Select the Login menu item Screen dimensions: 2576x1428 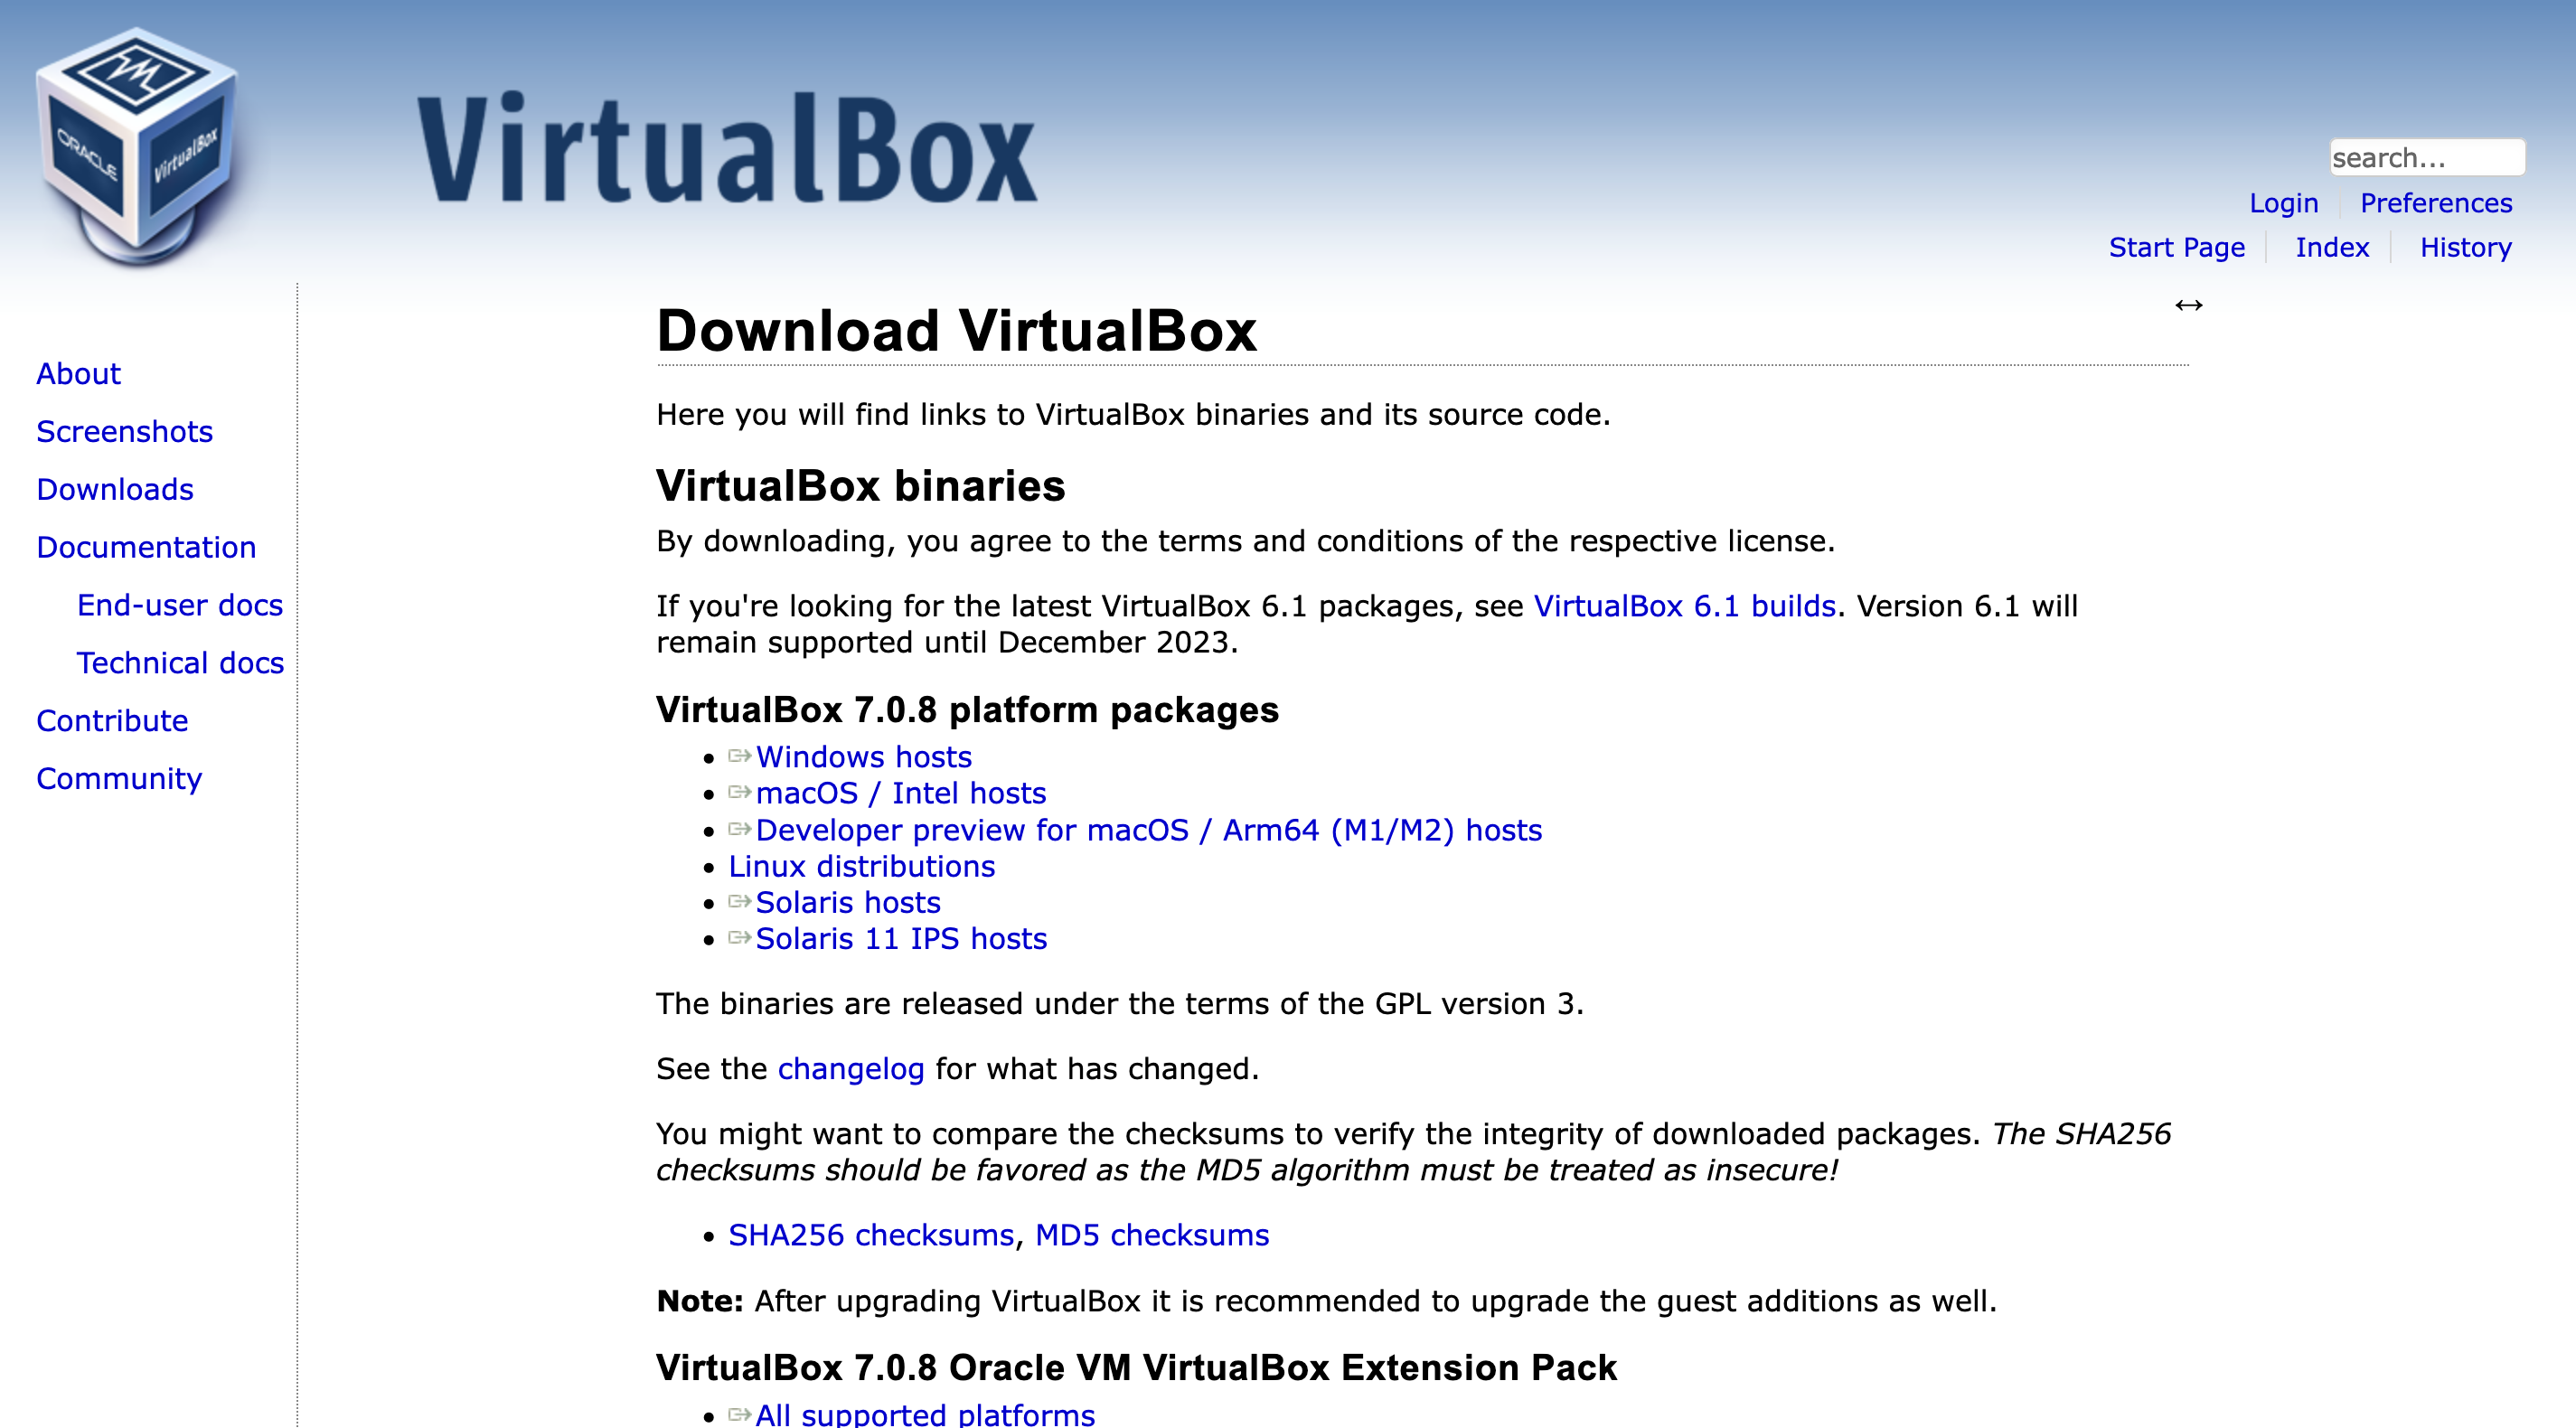pyautogui.click(x=2282, y=202)
